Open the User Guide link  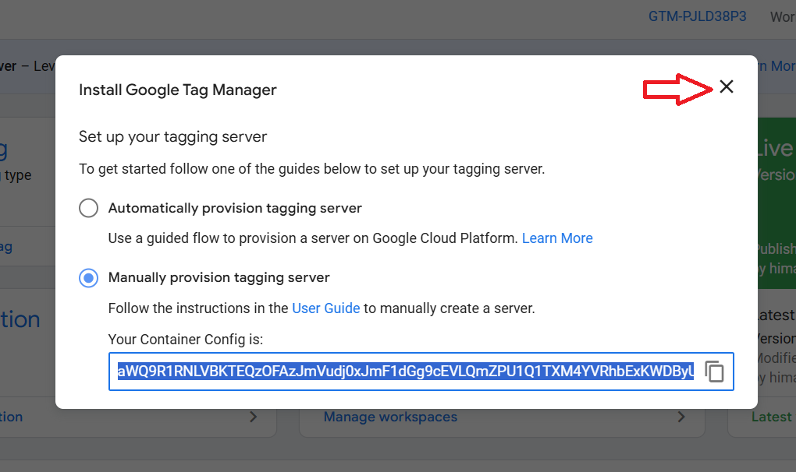tap(326, 308)
